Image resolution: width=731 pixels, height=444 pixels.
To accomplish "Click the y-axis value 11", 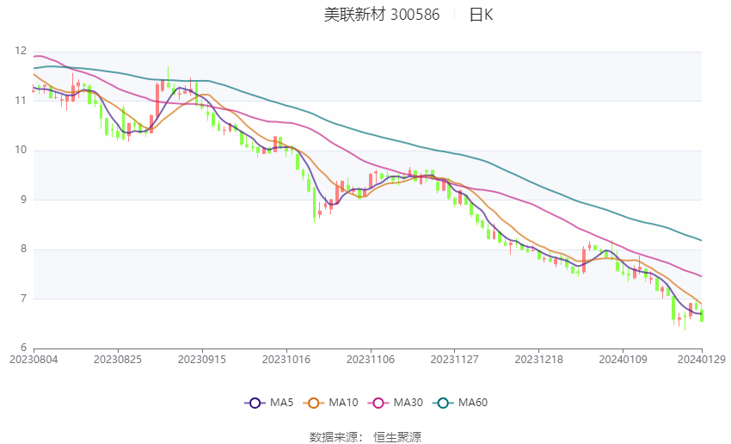I will pos(21,101).
